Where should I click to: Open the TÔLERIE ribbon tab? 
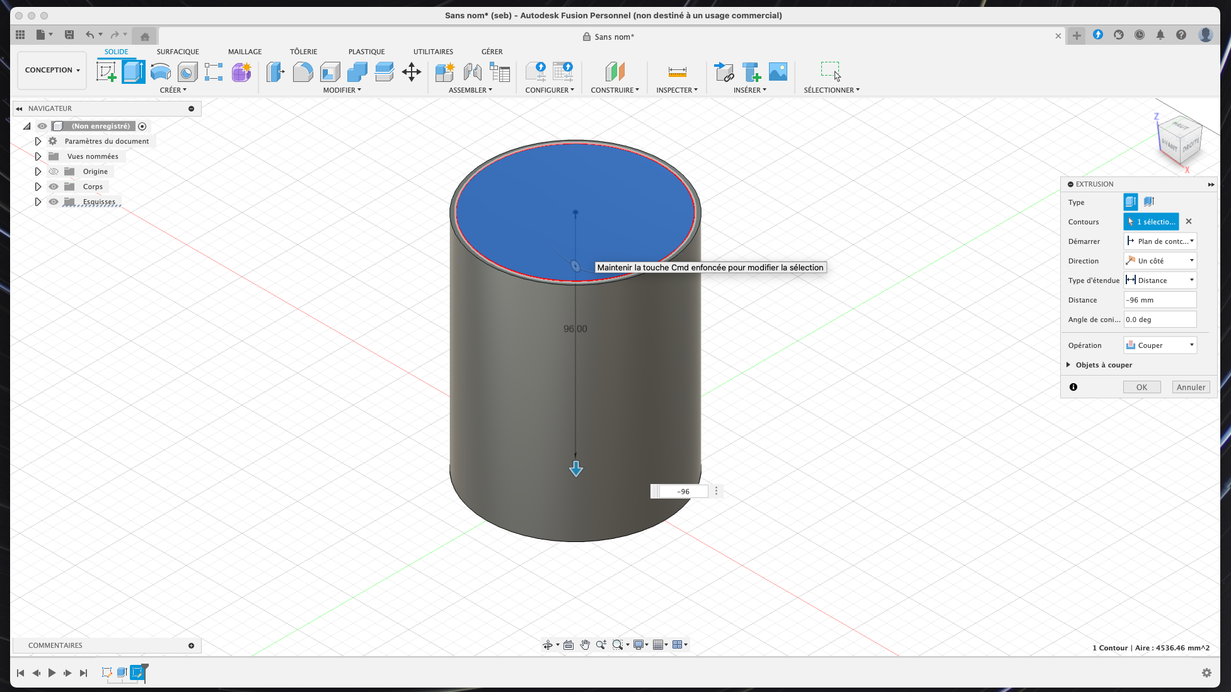coord(303,52)
